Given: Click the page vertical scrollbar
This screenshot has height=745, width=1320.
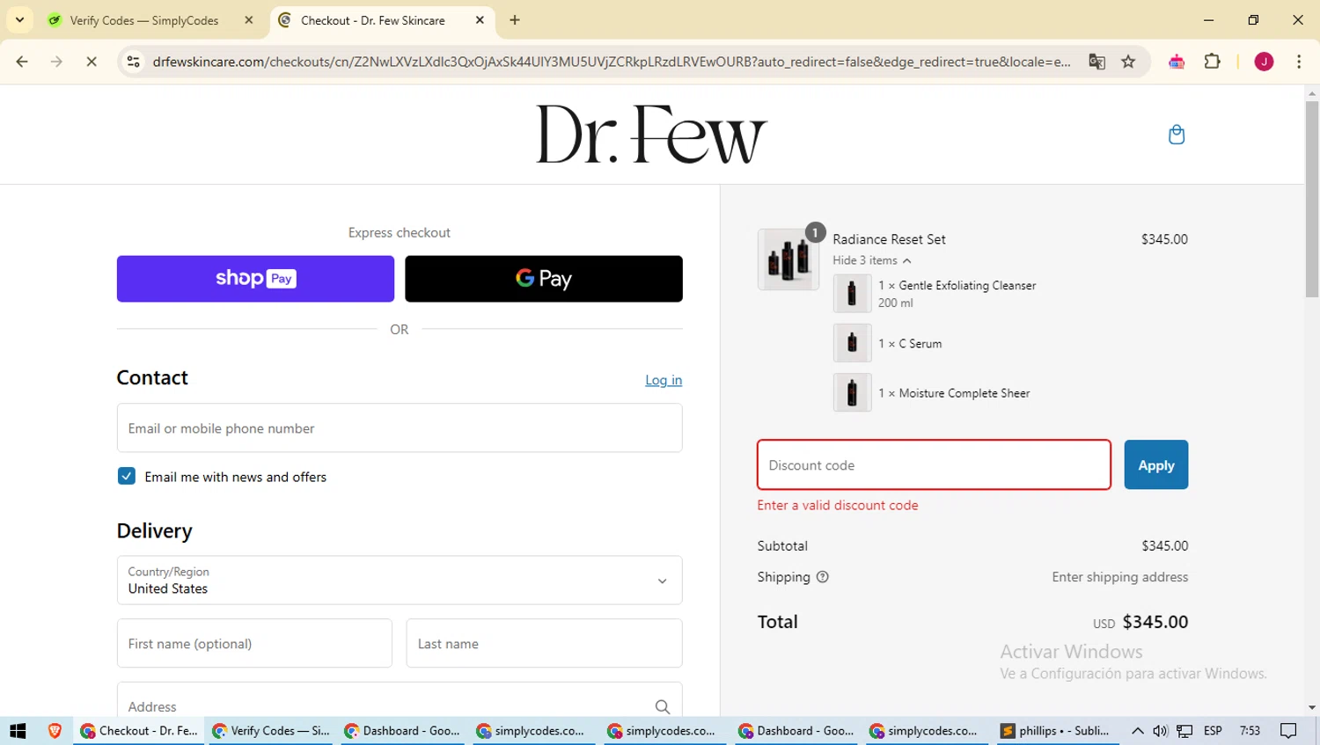Looking at the screenshot, I should tap(1312, 198).
